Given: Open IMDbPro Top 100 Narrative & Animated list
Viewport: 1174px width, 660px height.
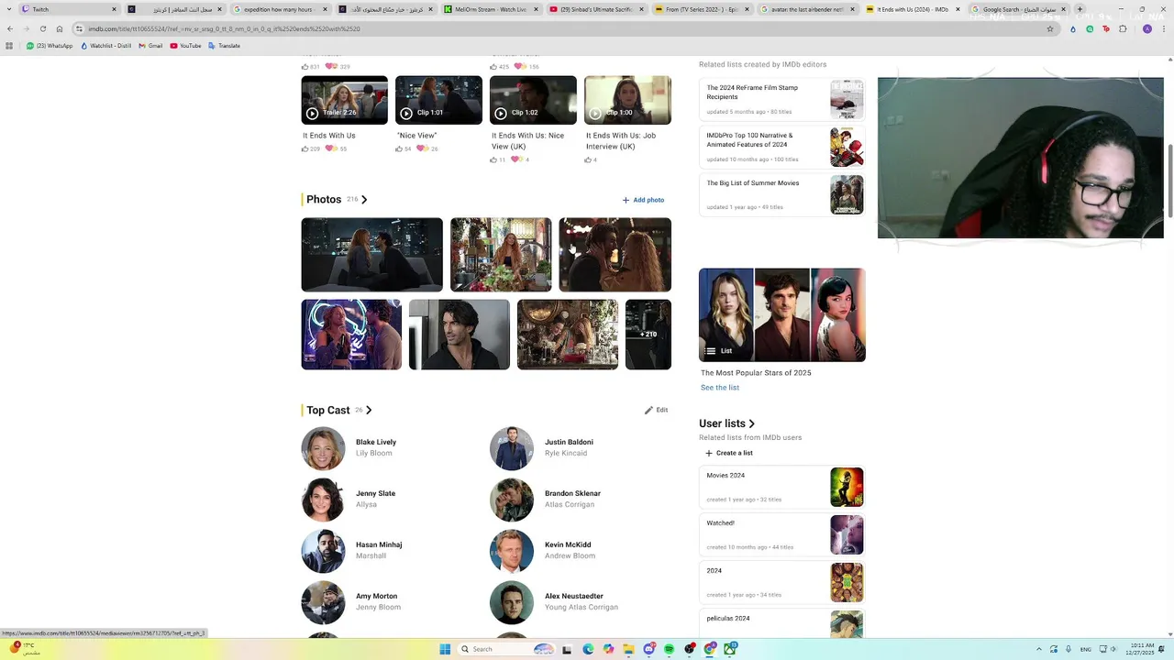Looking at the screenshot, I should (781, 147).
